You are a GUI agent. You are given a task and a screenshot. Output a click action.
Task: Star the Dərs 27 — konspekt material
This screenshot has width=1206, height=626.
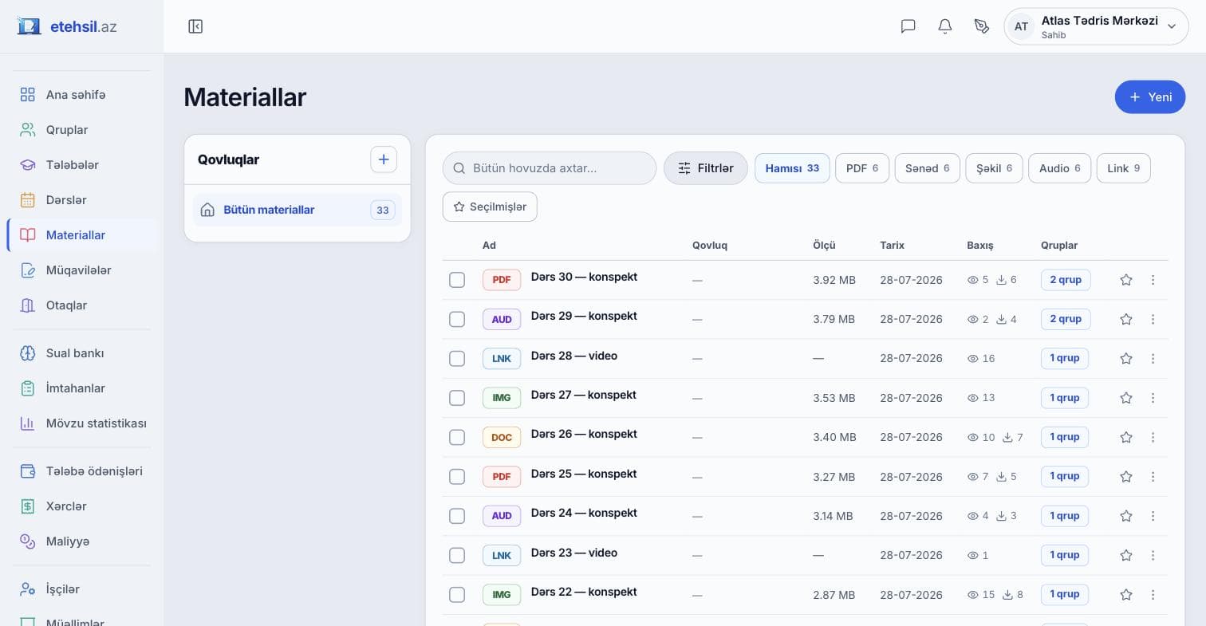click(1126, 398)
